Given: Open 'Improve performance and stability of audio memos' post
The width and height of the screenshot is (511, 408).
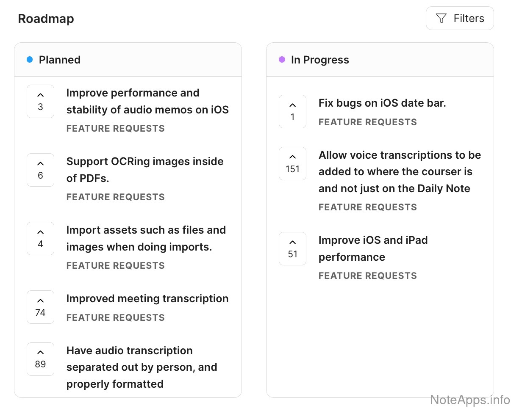Looking at the screenshot, I should point(147,102).
